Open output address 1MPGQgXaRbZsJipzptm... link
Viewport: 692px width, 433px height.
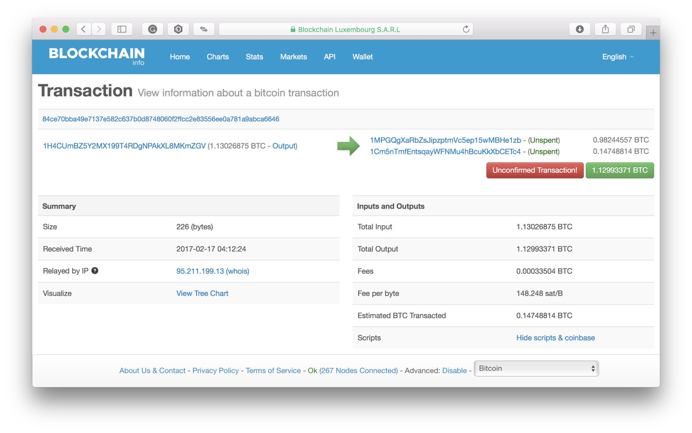(445, 140)
